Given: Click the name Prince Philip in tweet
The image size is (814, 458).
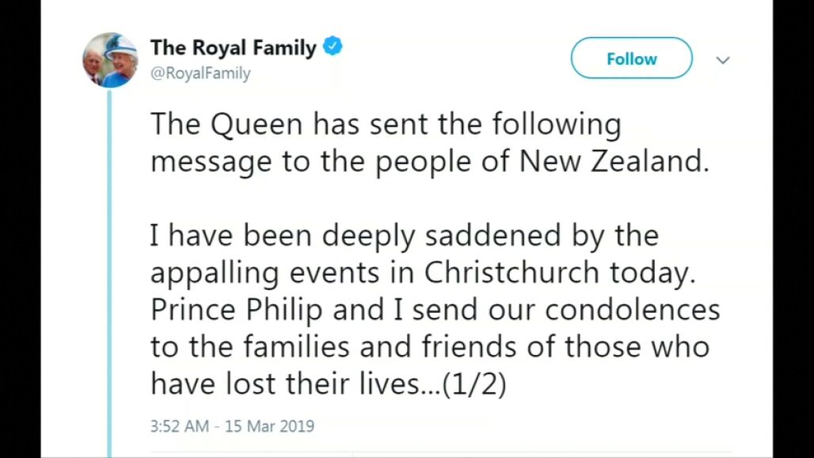Looking at the screenshot, I should pos(237,309).
